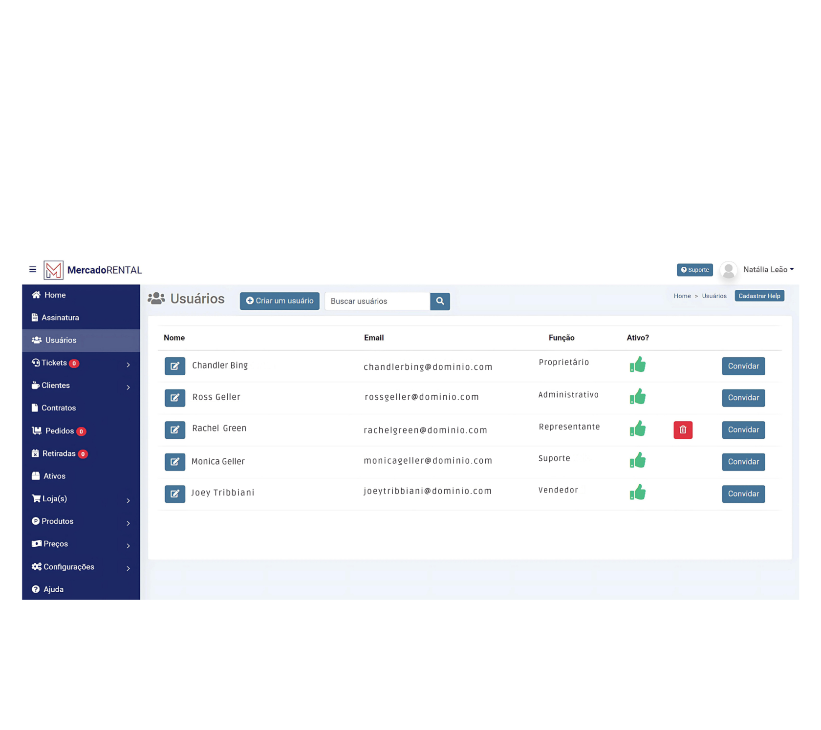
Task: Open the Natália Leão user dropdown
Action: (768, 270)
